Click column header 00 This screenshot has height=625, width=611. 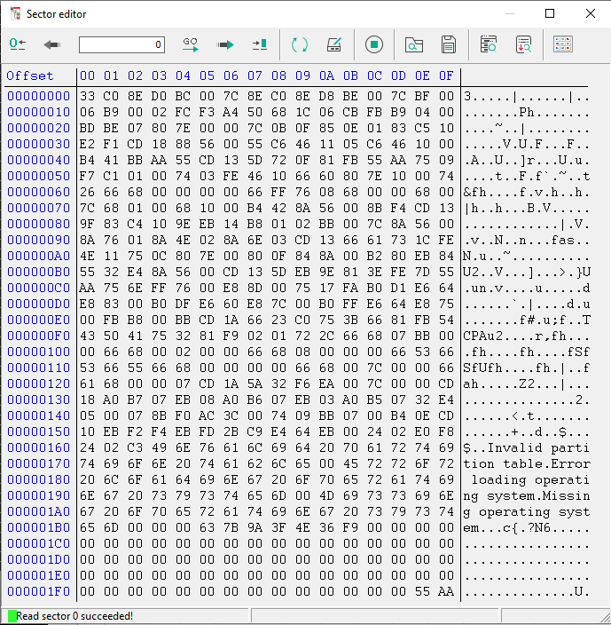point(87,75)
